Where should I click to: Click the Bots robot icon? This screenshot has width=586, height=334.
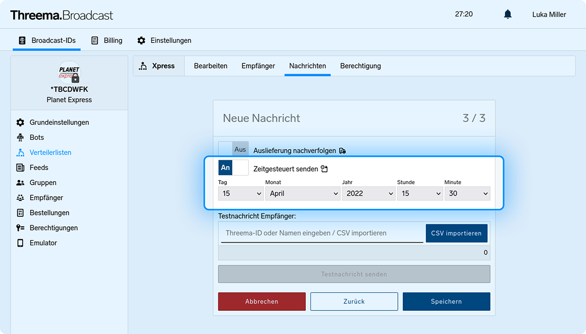[x=20, y=137]
